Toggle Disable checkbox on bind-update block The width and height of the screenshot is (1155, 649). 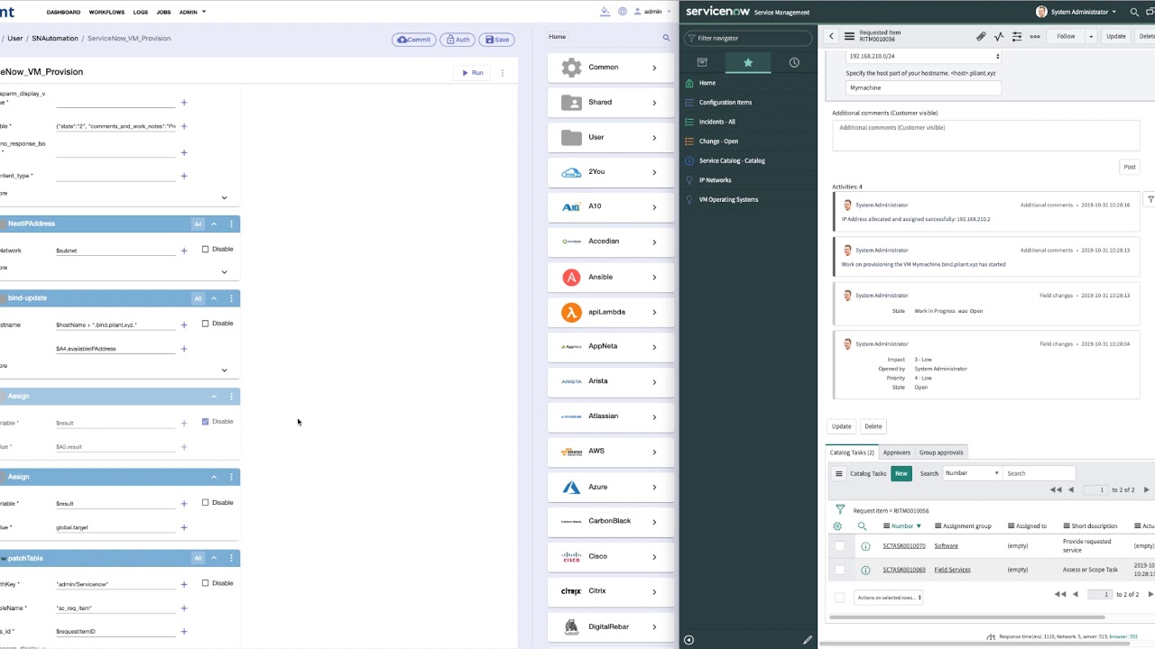coord(206,324)
